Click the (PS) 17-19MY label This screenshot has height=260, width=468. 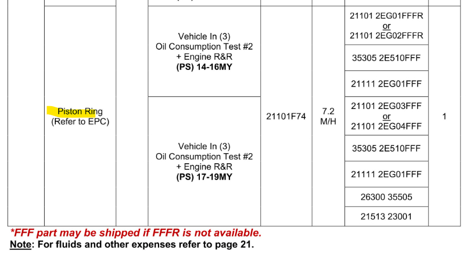[x=204, y=177]
